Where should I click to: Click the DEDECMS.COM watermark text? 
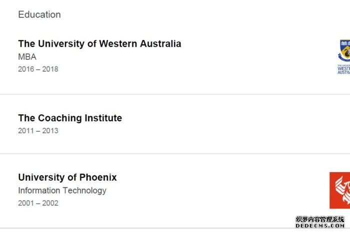click(x=320, y=226)
